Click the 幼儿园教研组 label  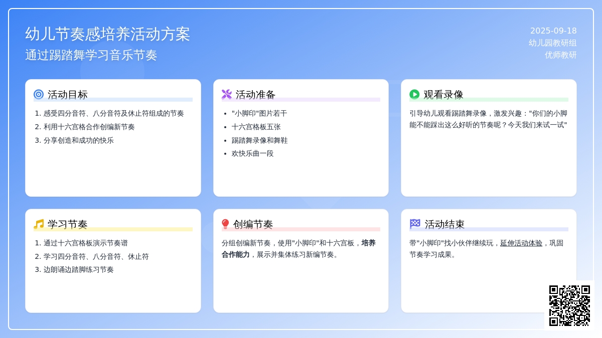tap(552, 43)
